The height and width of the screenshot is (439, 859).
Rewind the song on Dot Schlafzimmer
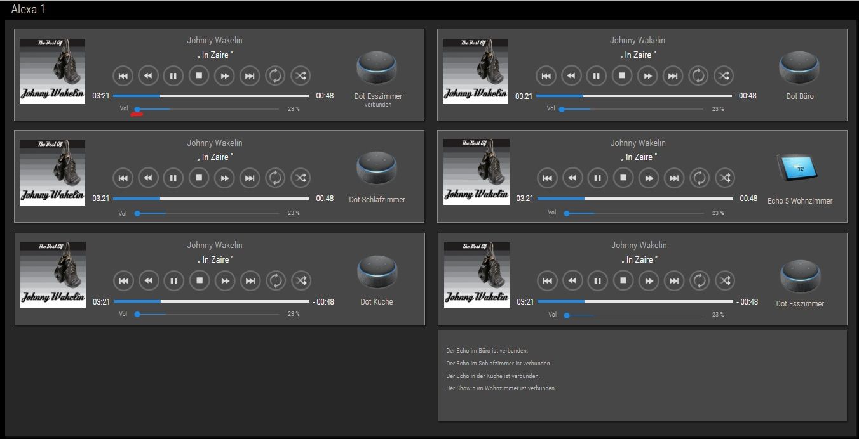pos(148,178)
